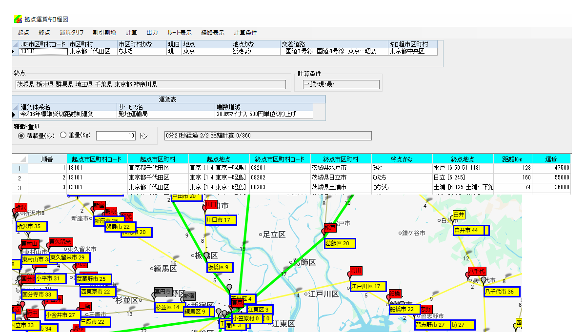Click the red 所沢 map pin
Viewport: 586px width, 334px height.
click(x=20, y=208)
